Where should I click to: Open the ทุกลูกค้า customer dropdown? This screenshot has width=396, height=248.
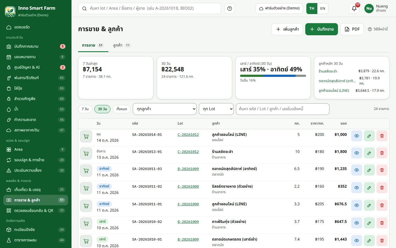[x=165, y=109]
